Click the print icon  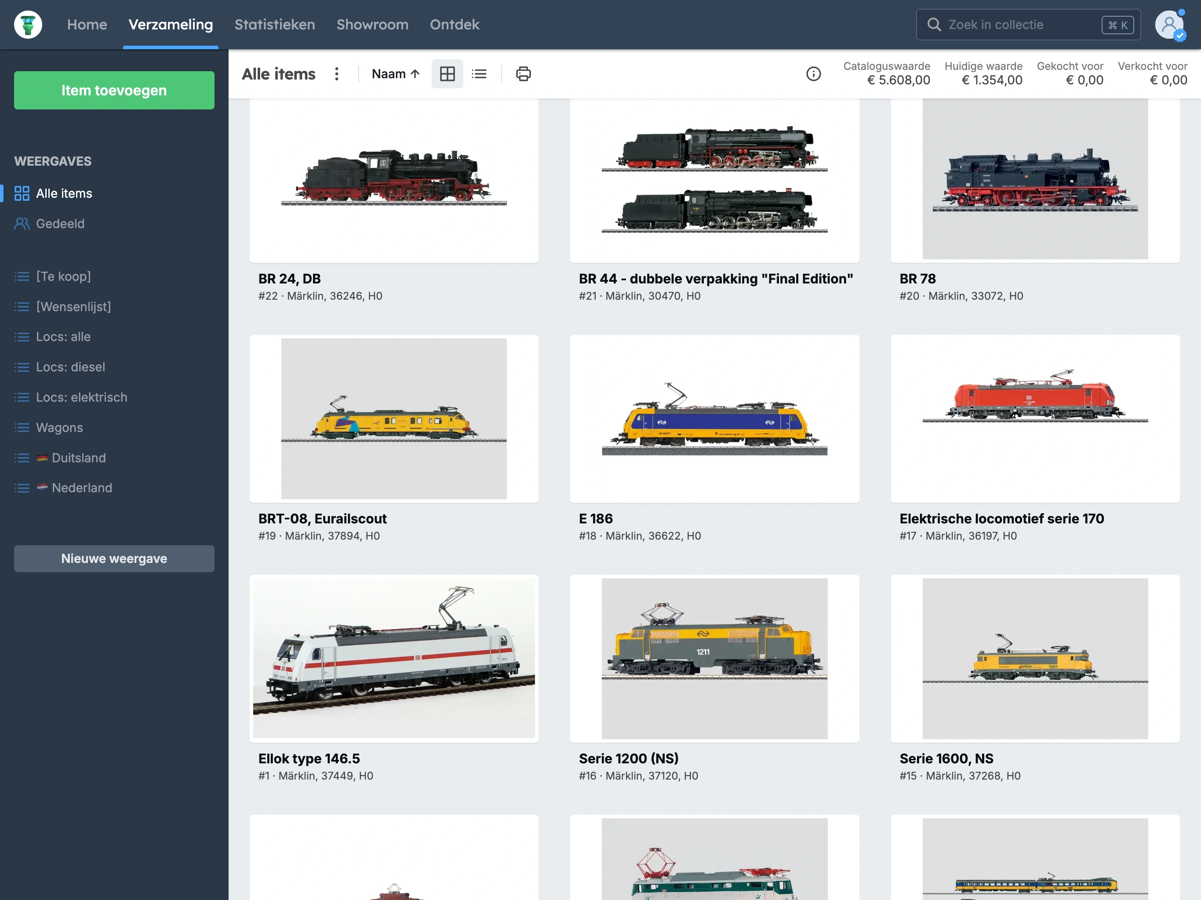click(x=523, y=74)
